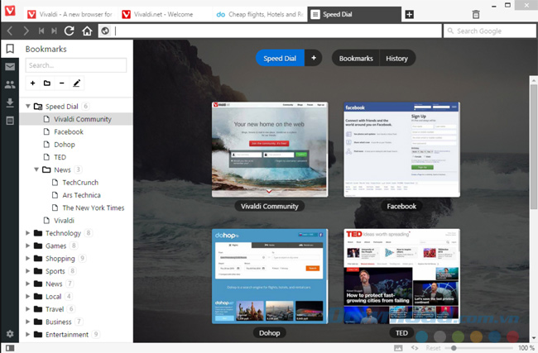Open the Downloads panel icon

[10, 103]
